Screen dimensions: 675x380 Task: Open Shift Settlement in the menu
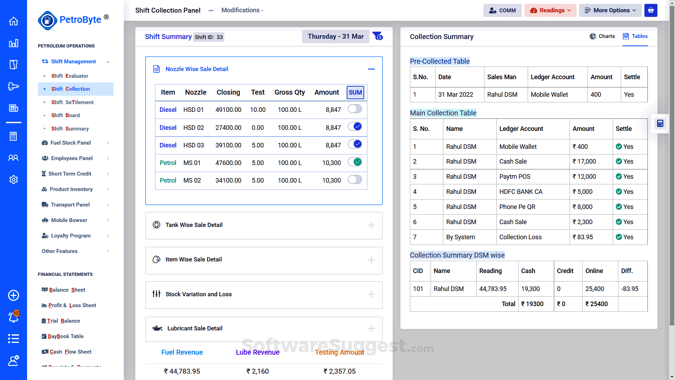pyautogui.click(x=72, y=102)
